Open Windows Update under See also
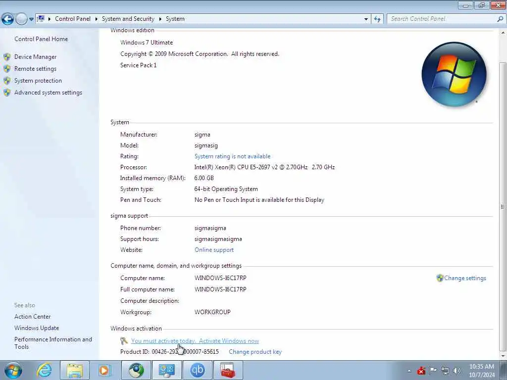 [x=37, y=328]
